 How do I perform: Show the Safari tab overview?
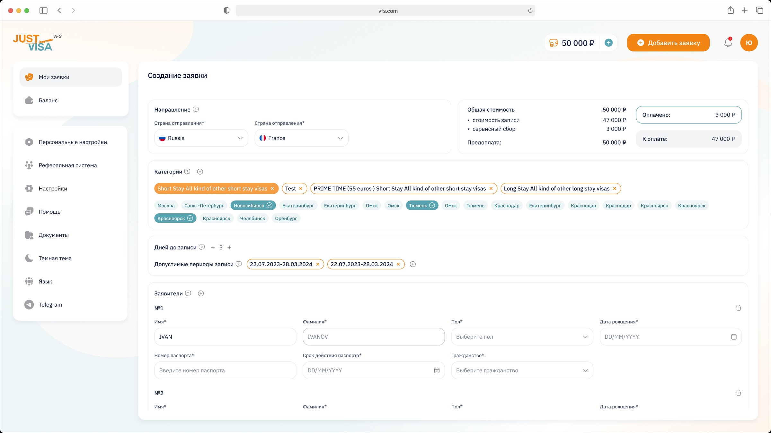[759, 10]
